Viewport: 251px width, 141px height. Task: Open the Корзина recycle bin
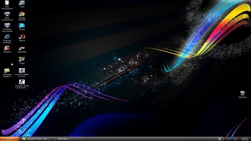point(242,94)
